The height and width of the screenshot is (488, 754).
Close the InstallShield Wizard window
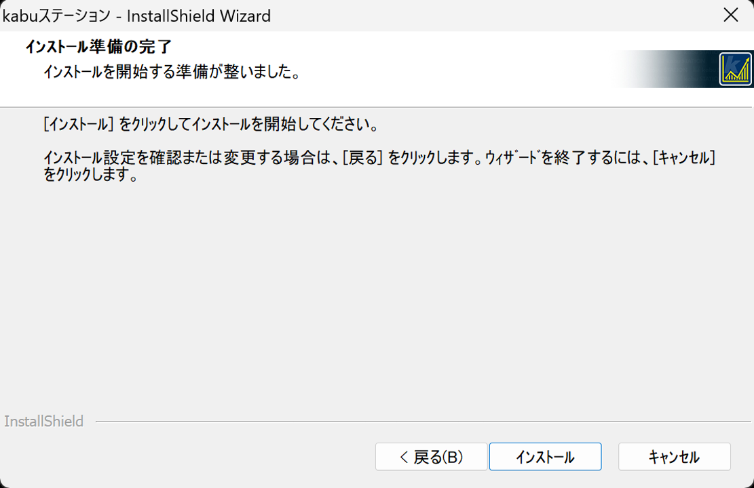731,16
